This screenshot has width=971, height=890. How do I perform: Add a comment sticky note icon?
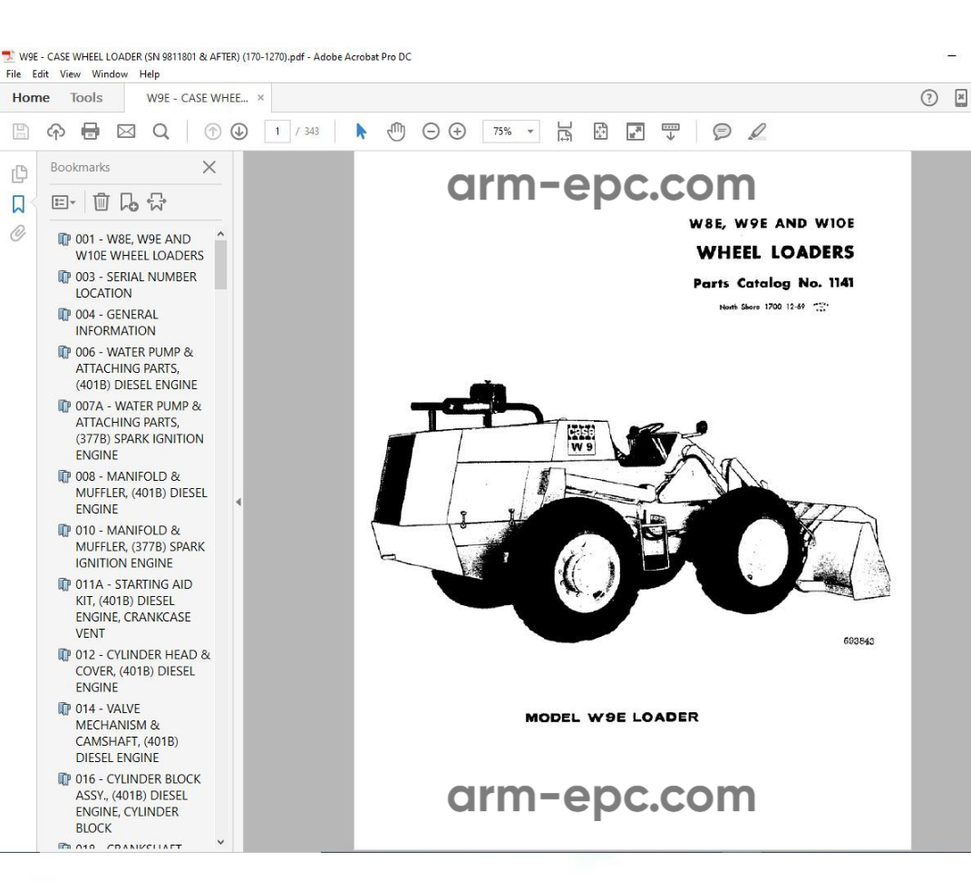722,132
